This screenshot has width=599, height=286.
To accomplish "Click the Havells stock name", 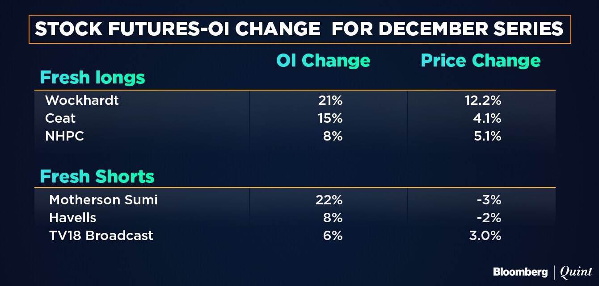I will tap(72, 218).
